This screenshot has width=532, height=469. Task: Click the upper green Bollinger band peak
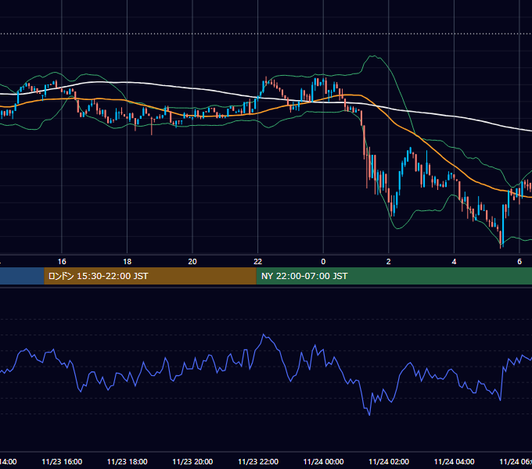coord(373,56)
